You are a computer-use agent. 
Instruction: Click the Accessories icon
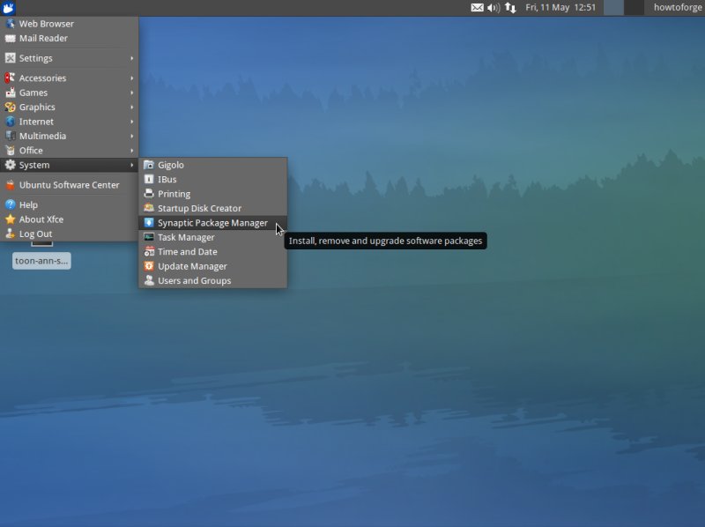(10, 78)
